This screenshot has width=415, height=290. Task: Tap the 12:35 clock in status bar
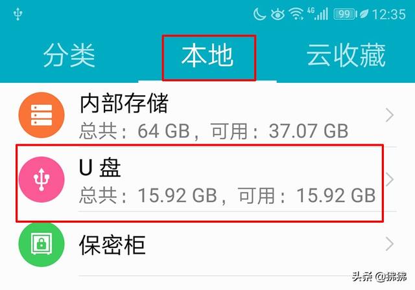tap(389, 14)
